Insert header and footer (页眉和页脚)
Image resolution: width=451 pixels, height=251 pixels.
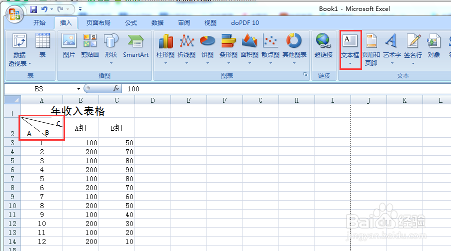click(x=371, y=50)
